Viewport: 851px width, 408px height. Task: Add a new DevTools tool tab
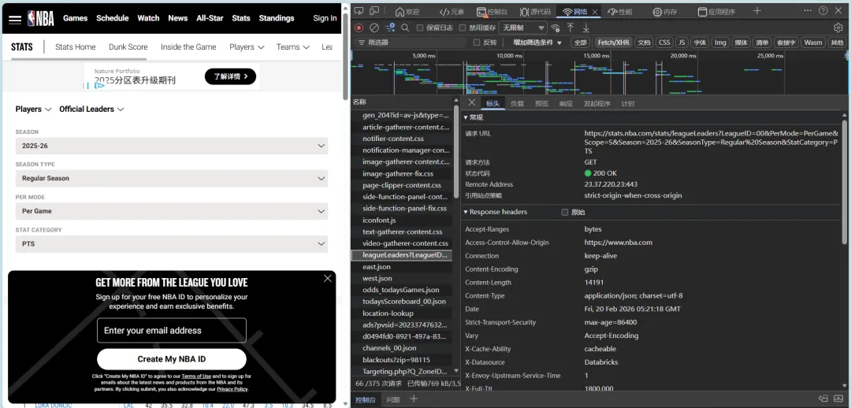coord(757,11)
